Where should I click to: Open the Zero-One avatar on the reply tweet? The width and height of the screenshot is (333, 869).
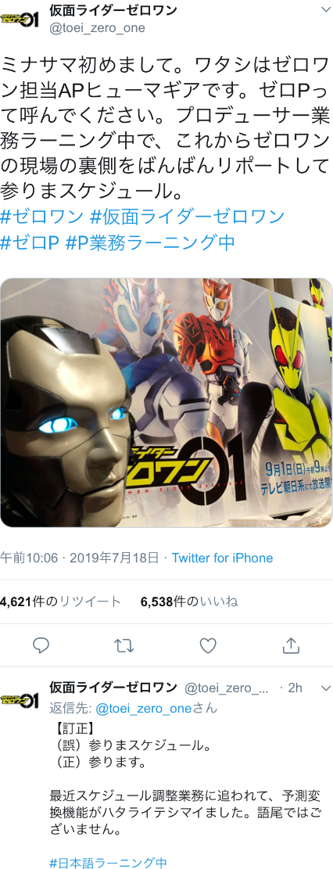20,699
